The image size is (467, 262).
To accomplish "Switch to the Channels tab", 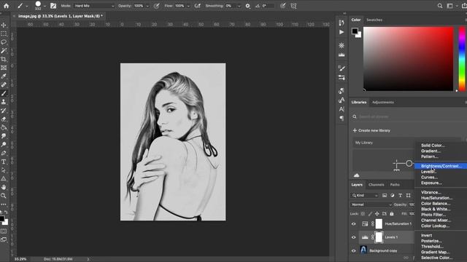I will click(x=377, y=185).
